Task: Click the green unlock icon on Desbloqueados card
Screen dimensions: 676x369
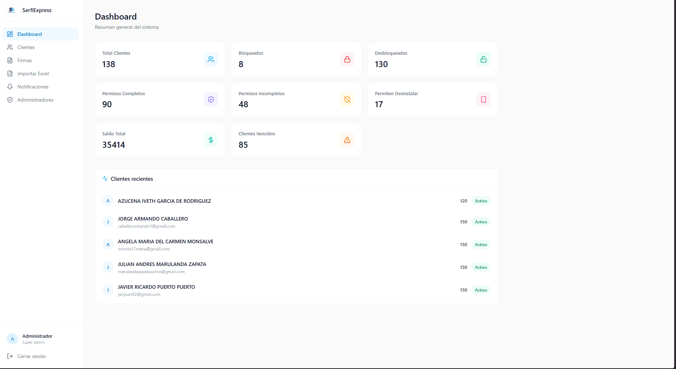Action: click(483, 59)
